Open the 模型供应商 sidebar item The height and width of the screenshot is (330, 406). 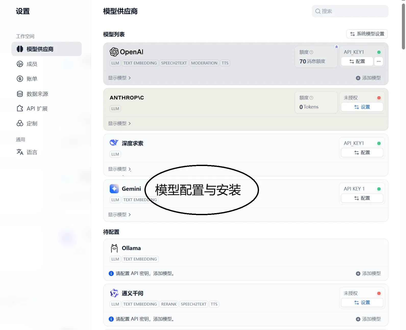tap(46, 49)
